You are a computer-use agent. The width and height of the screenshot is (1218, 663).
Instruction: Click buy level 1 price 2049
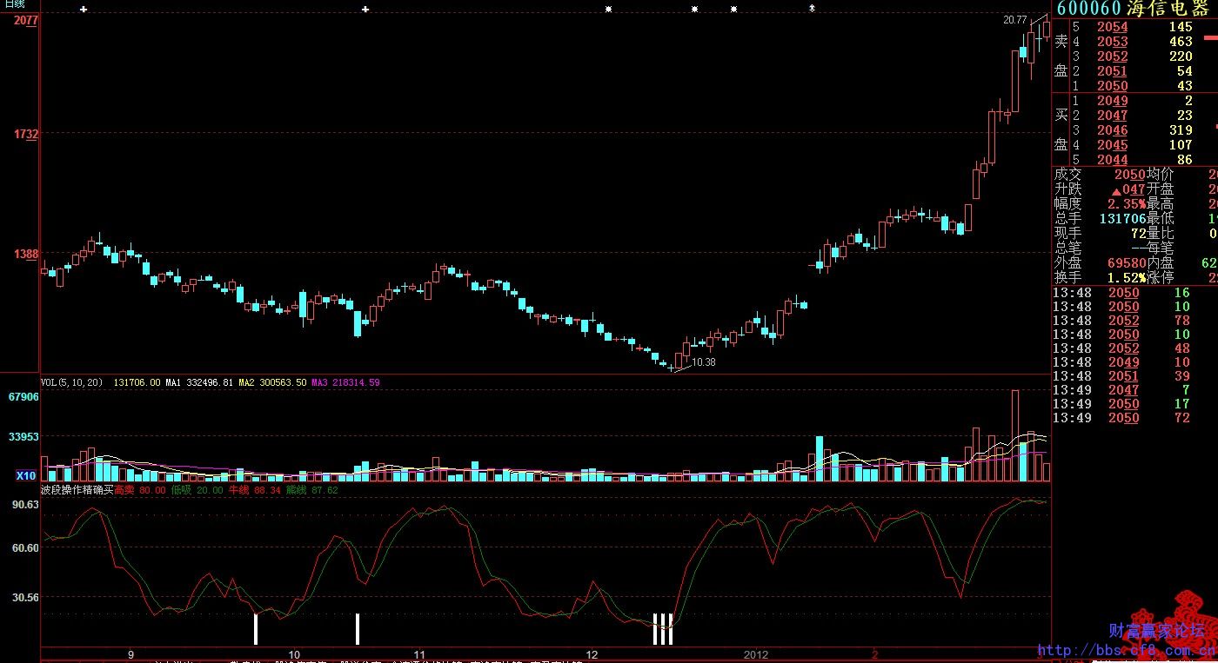point(1112,101)
